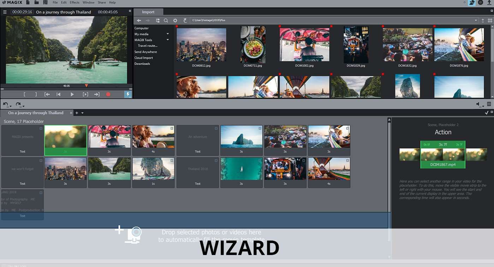Open the preview monitor hamburger menu
The width and height of the screenshot is (494, 267).
pyautogui.click(x=5, y=12)
